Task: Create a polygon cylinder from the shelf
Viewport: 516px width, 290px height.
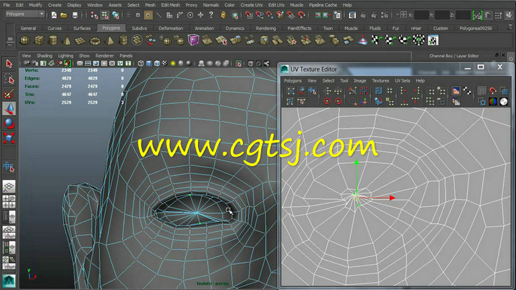Action: coord(52,41)
